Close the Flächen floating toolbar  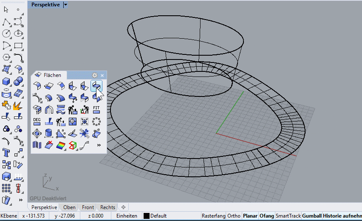pyautogui.click(x=102, y=75)
